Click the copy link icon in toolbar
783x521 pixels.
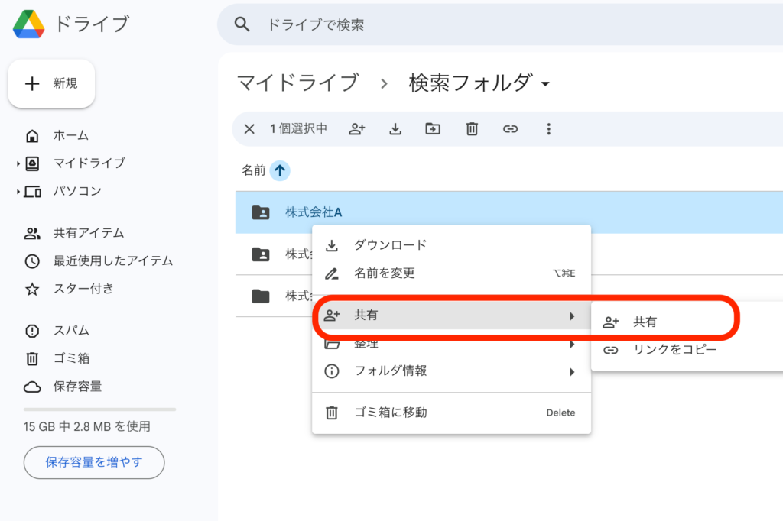[510, 129]
